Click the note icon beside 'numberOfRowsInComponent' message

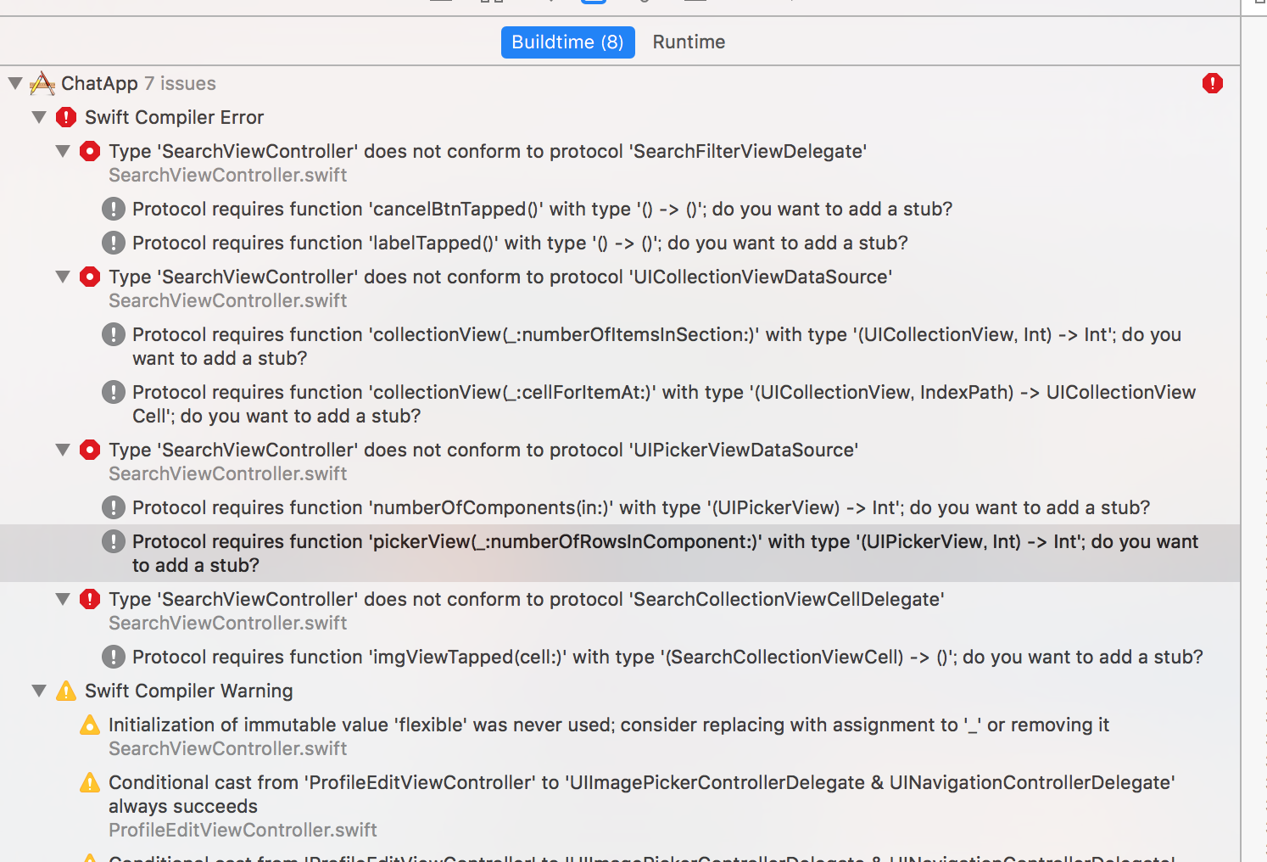point(114,541)
